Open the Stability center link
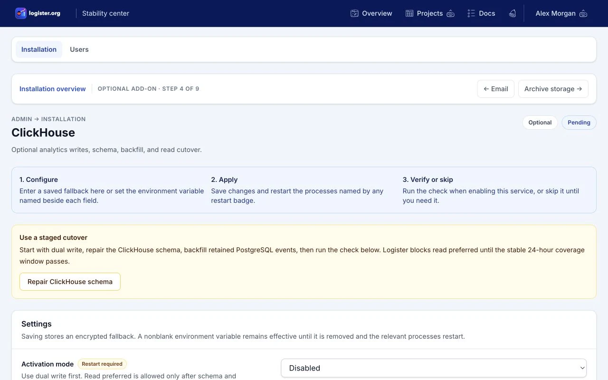Image resolution: width=608 pixels, height=380 pixels. coord(105,13)
